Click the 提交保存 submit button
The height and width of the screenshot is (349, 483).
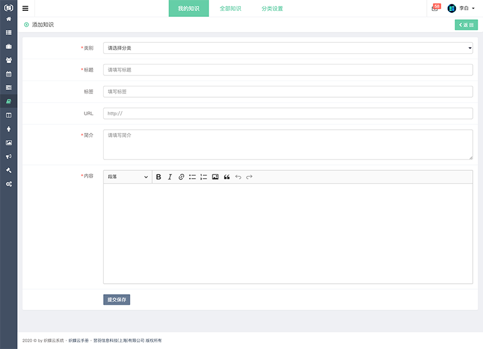117,299
